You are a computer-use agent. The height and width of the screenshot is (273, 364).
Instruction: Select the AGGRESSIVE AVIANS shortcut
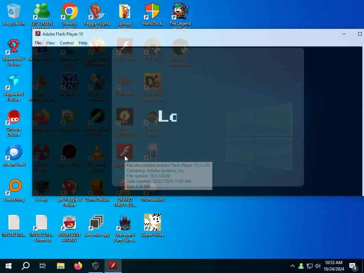(69, 229)
